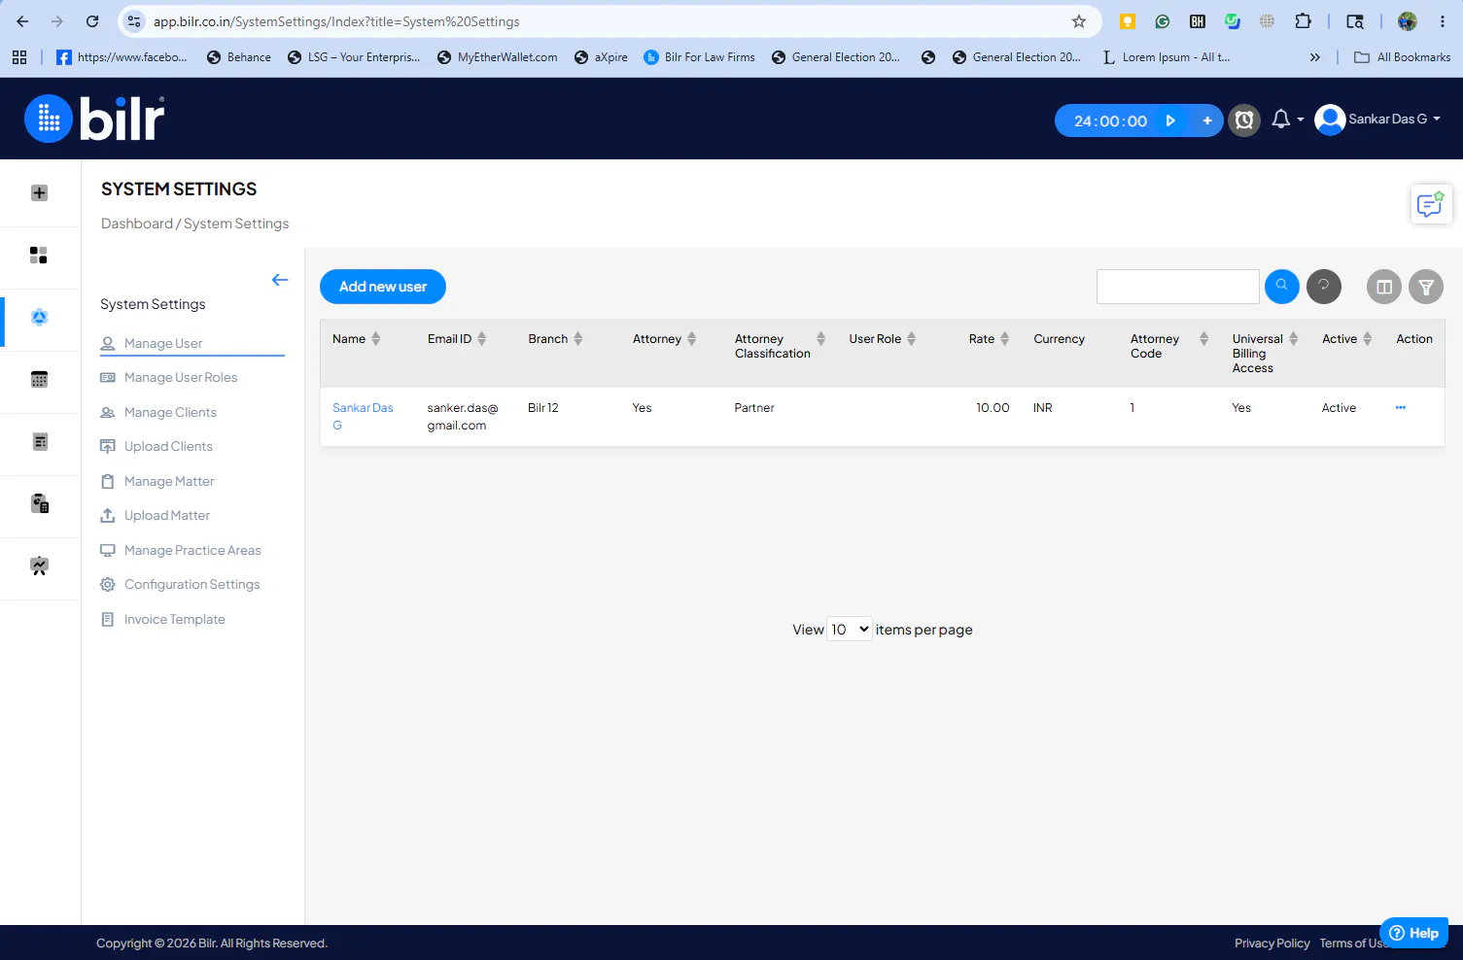Image resolution: width=1463 pixels, height=960 pixels.
Task: Open Manage Practice Areas
Action: 192,550
